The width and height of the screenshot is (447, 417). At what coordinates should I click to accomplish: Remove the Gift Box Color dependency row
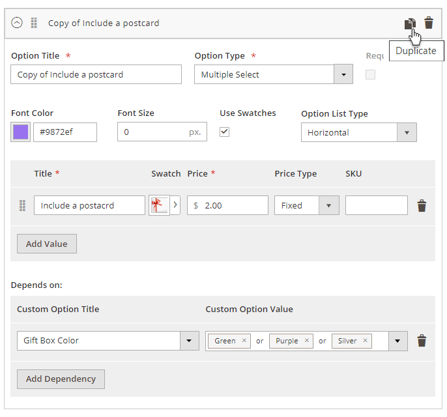(x=422, y=341)
